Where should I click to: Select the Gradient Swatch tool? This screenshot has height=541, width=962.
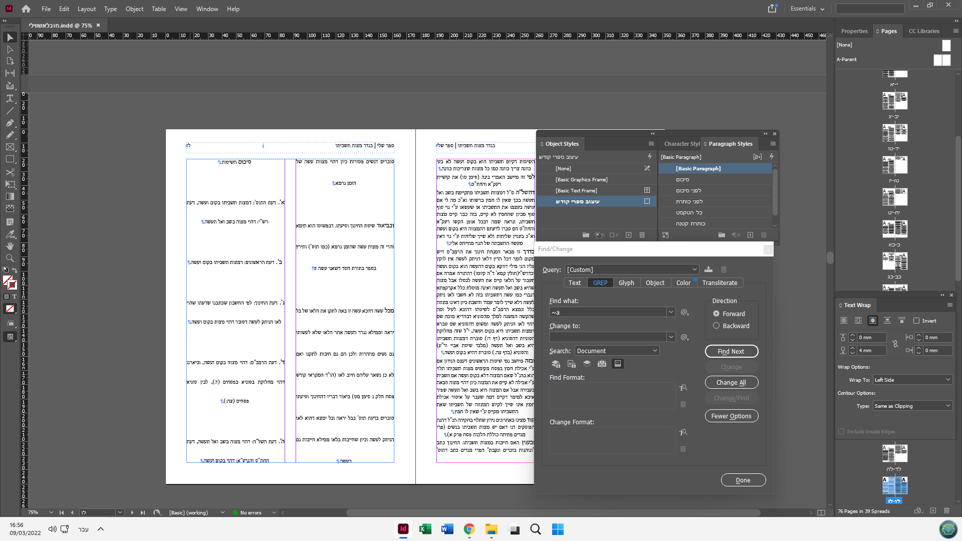pyautogui.click(x=10, y=196)
